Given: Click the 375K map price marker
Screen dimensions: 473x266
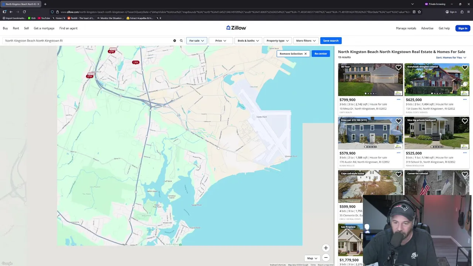Looking at the screenshot, I should pyautogui.click(x=89, y=76).
